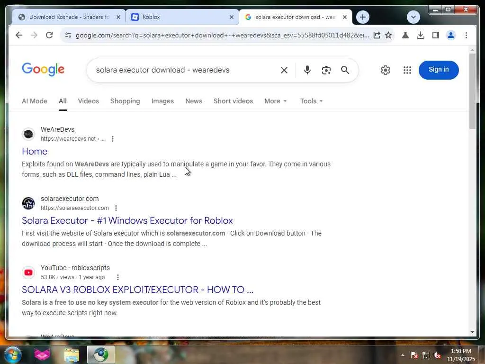Click the share page icon in address bar
Screen dimensions: 485x364
click(377, 35)
